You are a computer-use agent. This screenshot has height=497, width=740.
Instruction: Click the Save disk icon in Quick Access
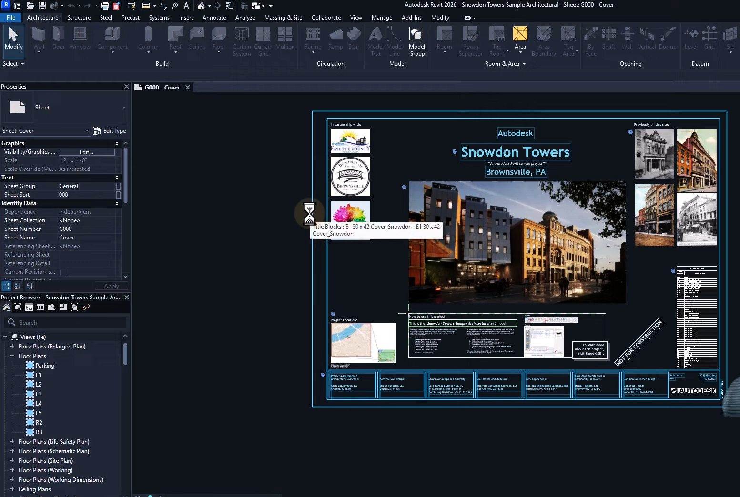click(x=42, y=6)
